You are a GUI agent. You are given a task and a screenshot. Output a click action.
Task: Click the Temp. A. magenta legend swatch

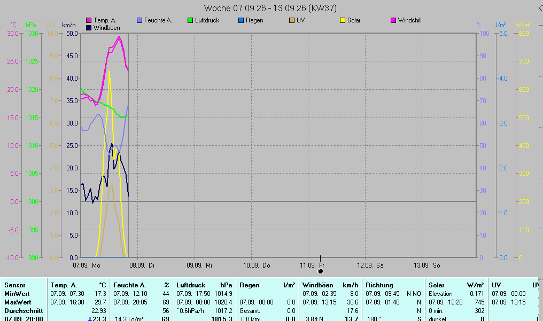pos(89,20)
